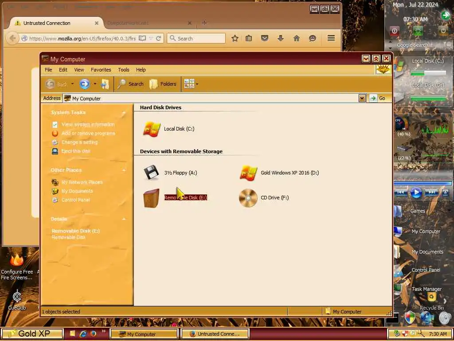Image resolution: width=454 pixels, height=341 pixels.
Task: Click the Firefox Home icon
Action: click(x=297, y=38)
